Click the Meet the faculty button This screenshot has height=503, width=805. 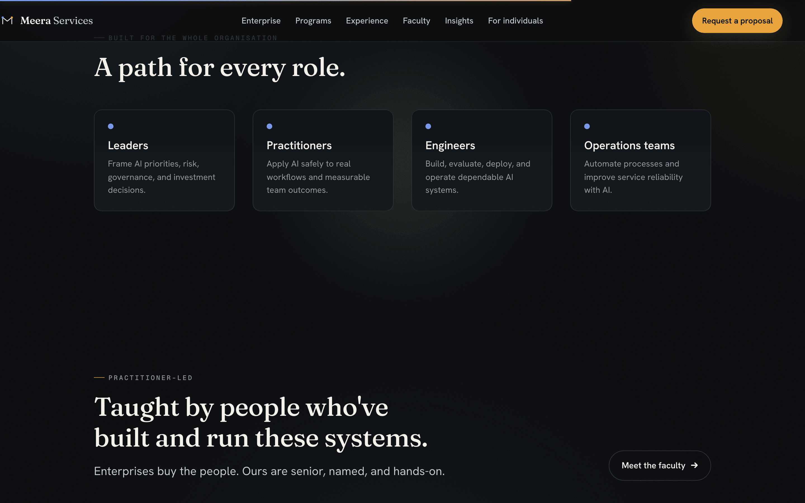(660, 465)
